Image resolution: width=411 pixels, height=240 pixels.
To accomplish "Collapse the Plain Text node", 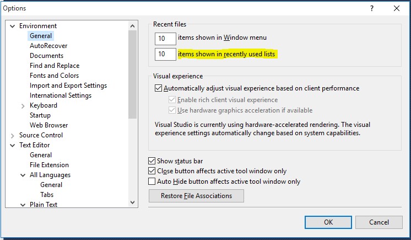I will tap(23, 205).
